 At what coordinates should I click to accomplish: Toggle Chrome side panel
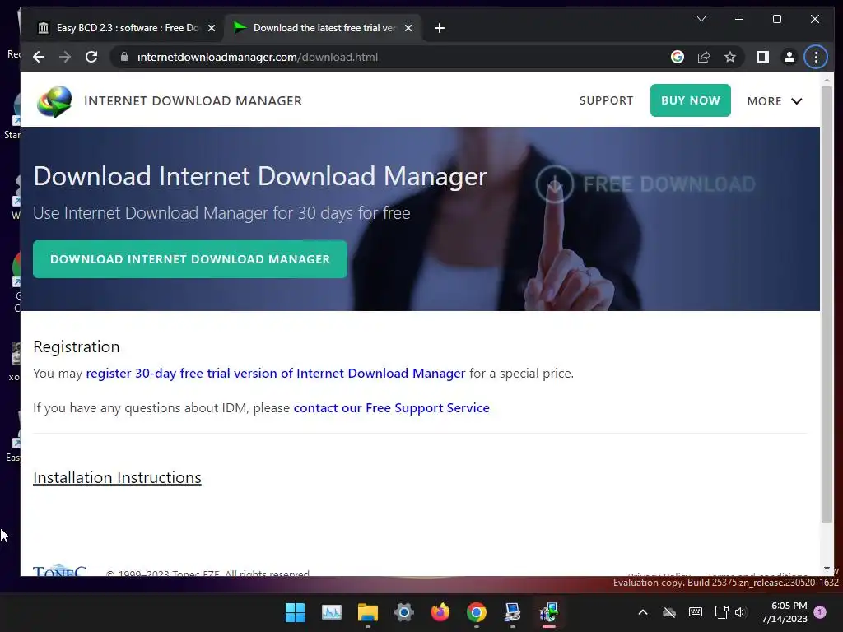click(x=763, y=57)
